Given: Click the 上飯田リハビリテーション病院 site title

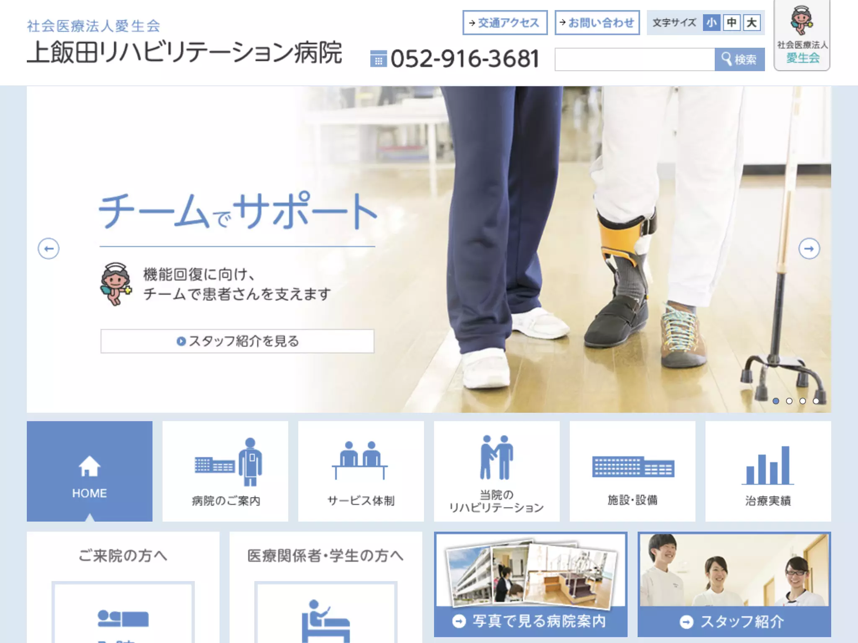Looking at the screenshot, I should (184, 53).
